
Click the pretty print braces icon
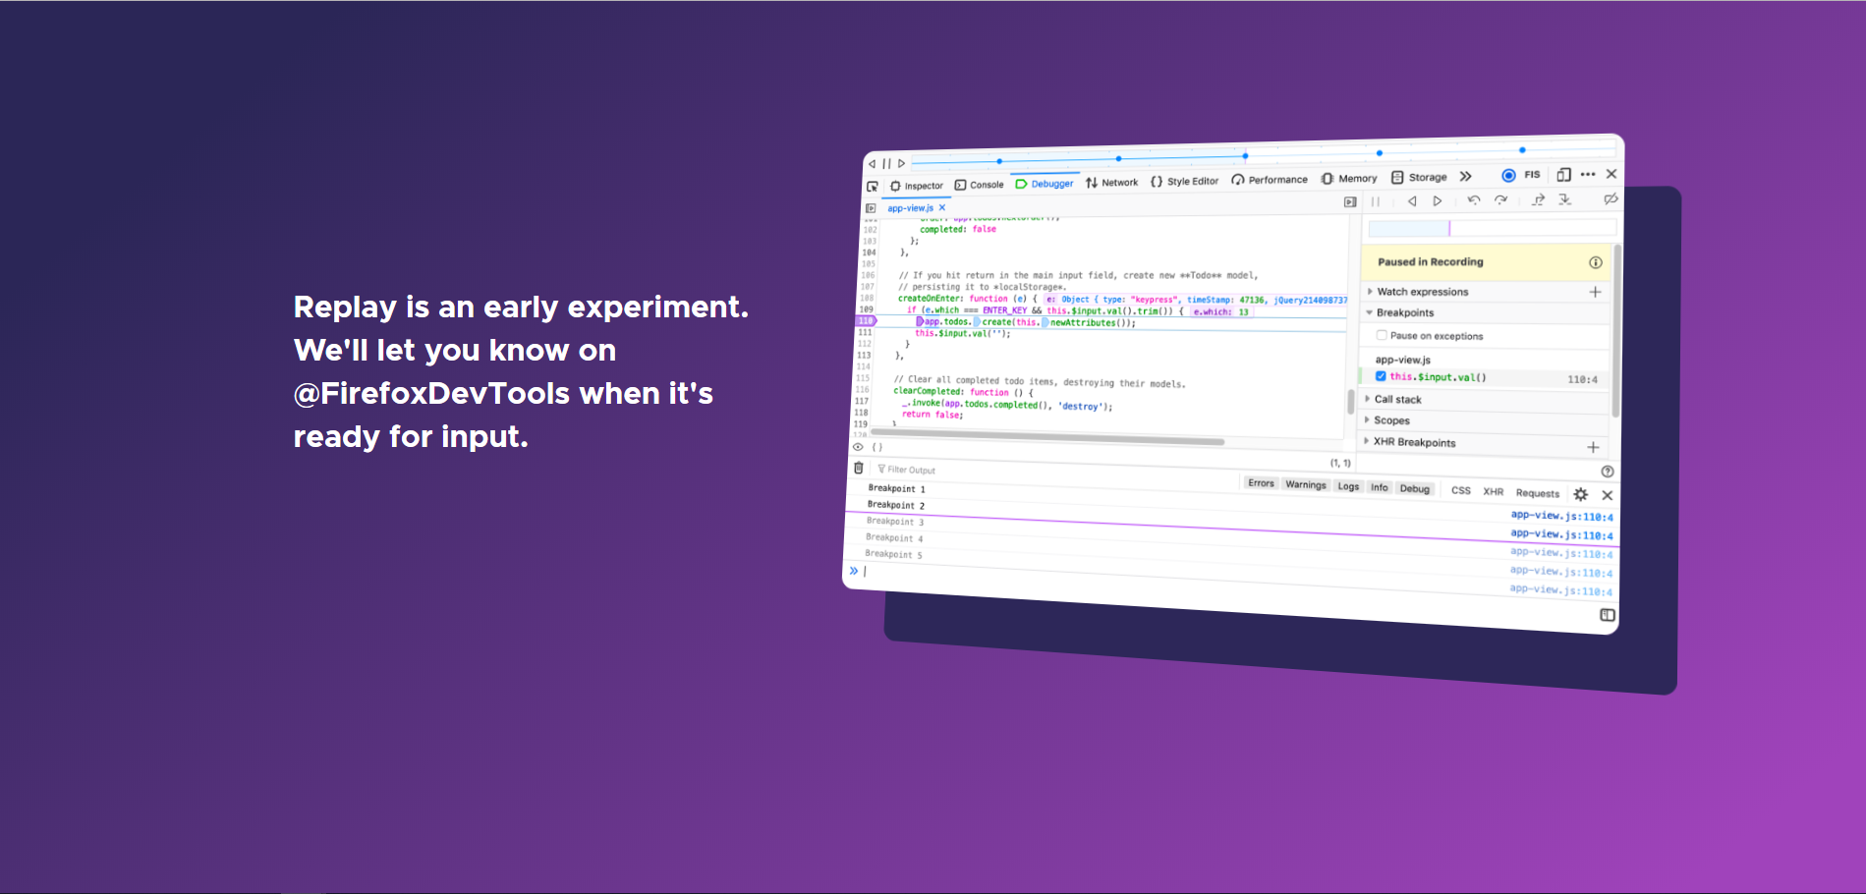[x=877, y=447]
